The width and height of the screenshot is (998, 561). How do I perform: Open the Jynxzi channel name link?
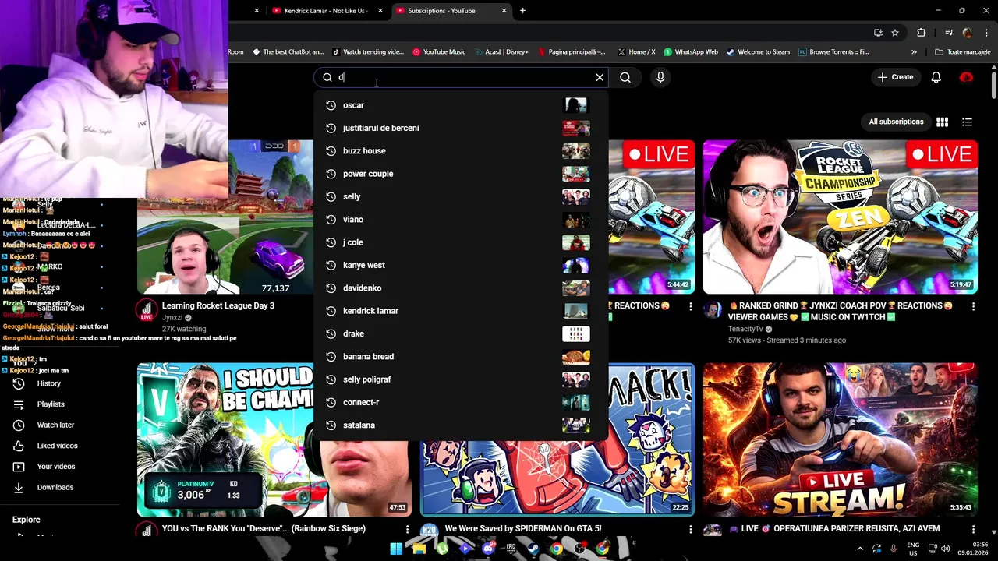pos(172,318)
